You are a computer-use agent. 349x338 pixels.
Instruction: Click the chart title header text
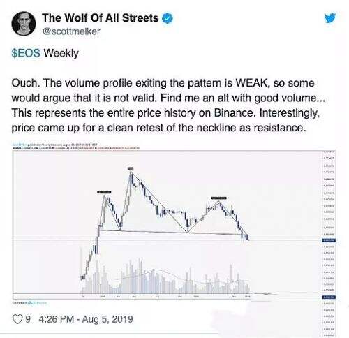click(75, 147)
